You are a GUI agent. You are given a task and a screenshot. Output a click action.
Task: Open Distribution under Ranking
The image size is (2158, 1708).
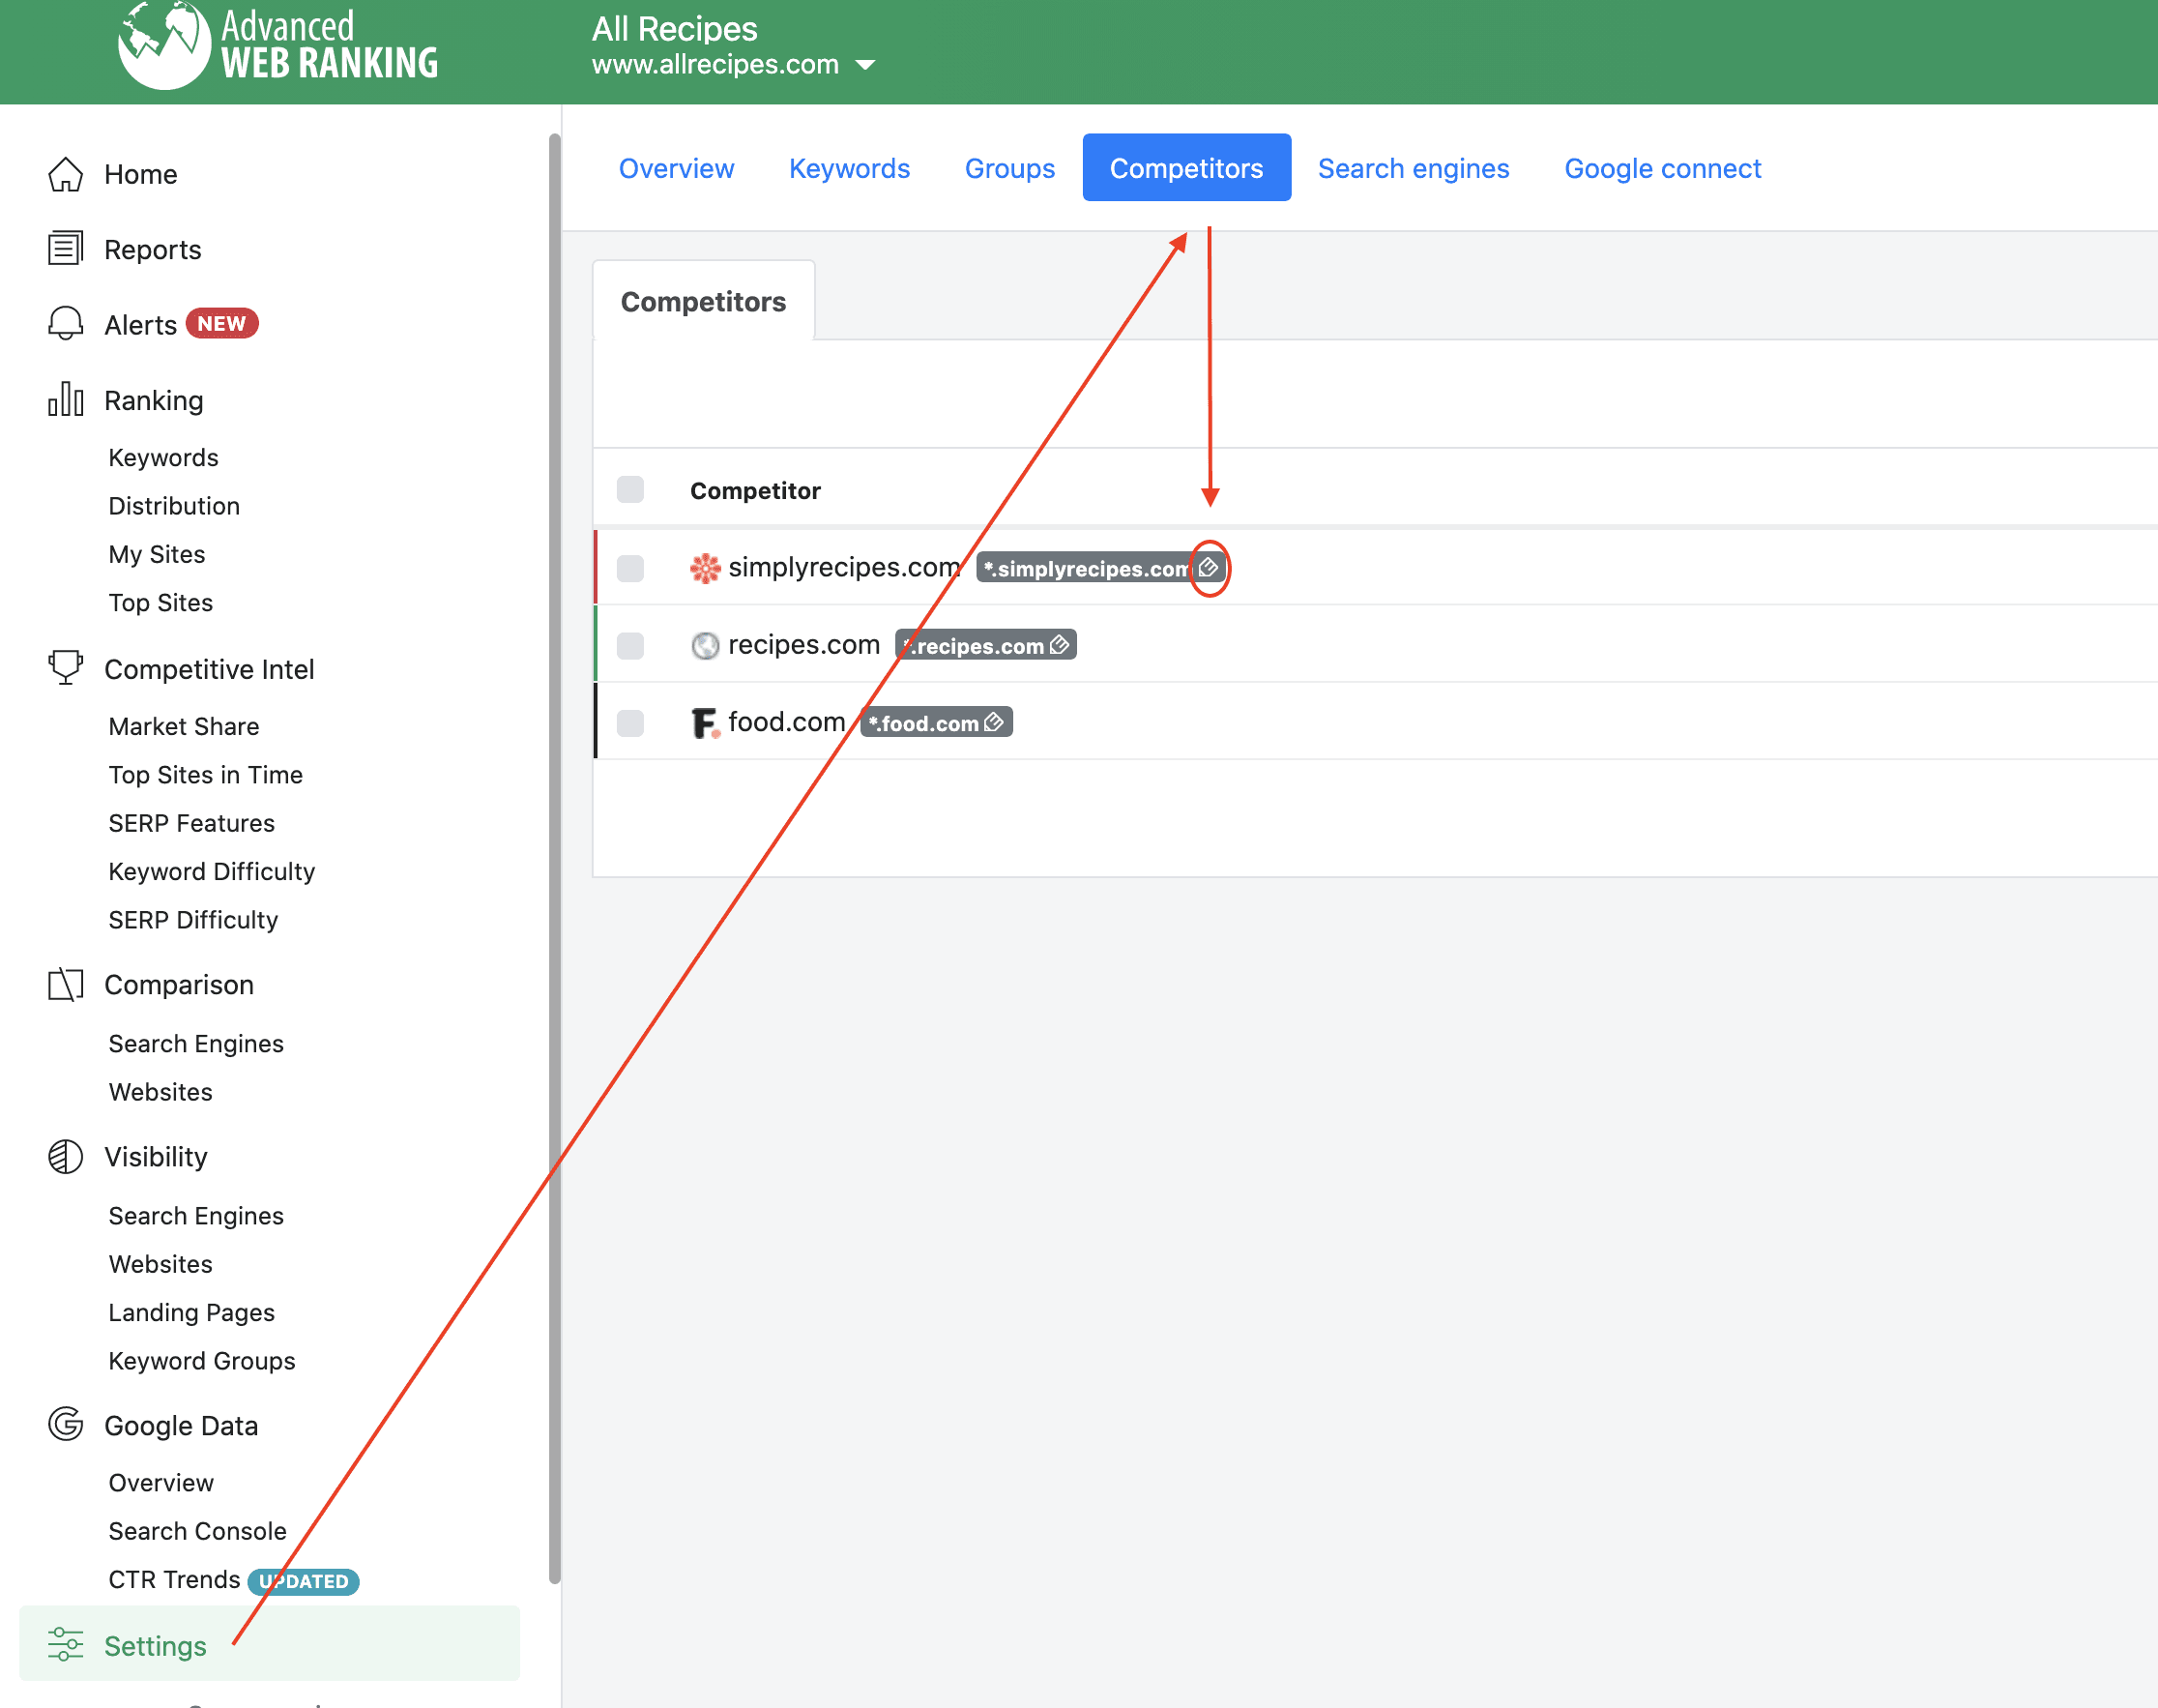[x=174, y=505]
